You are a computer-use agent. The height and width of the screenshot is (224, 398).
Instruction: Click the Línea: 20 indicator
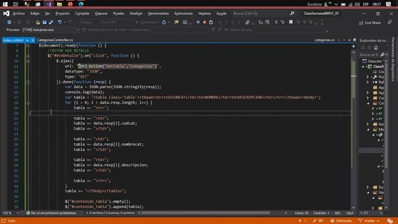(302, 213)
